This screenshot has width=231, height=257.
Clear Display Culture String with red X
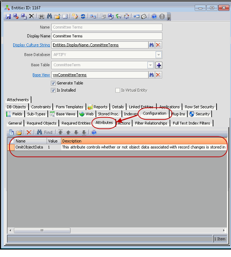coord(158,45)
